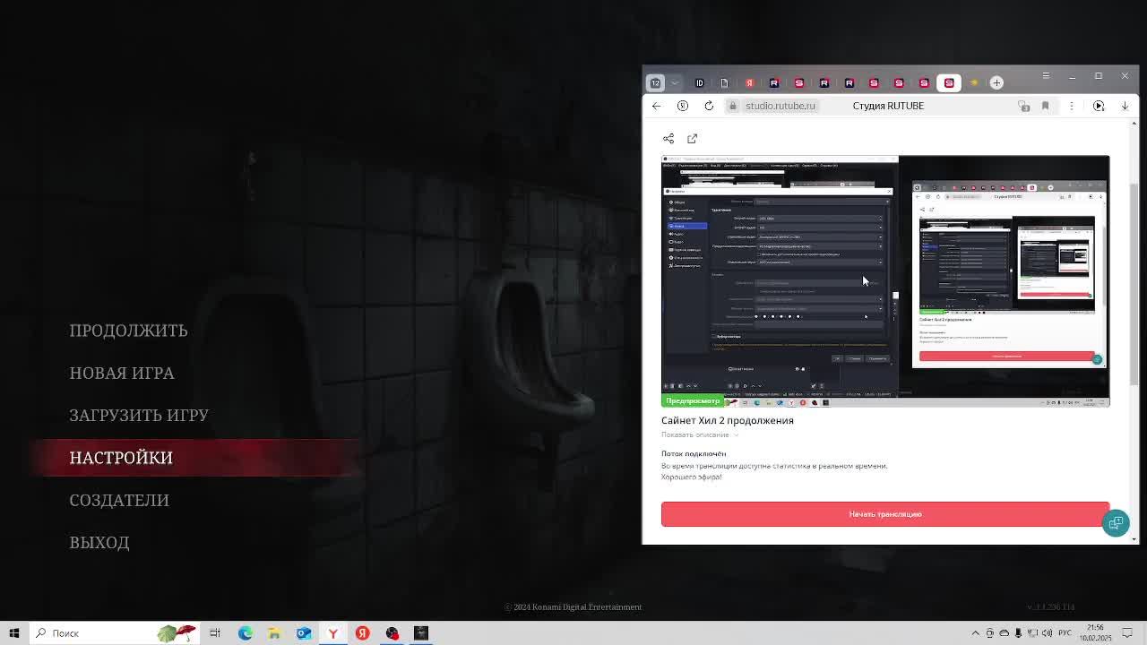Open the OneDrive cloud tray icon
The height and width of the screenshot is (645, 1147).
[x=1004, y=633]
